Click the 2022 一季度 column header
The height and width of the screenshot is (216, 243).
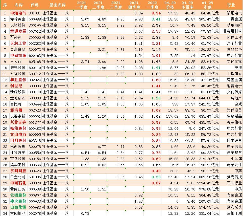[152, 5]
